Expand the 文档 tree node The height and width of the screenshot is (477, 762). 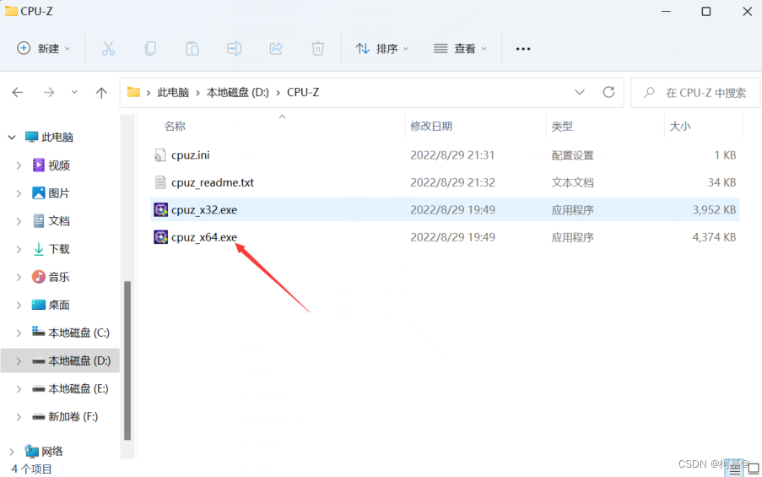[x=19, y=221]
